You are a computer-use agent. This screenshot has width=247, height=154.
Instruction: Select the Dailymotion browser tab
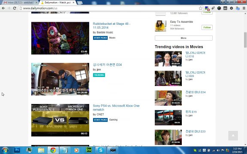(x=57, y=3)
